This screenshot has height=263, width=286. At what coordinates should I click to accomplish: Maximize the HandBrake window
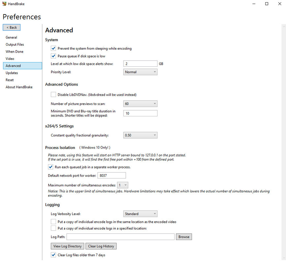pos(267,4)
